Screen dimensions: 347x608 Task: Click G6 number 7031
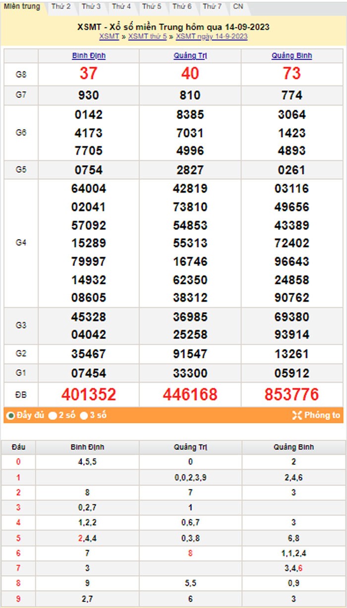190,133
